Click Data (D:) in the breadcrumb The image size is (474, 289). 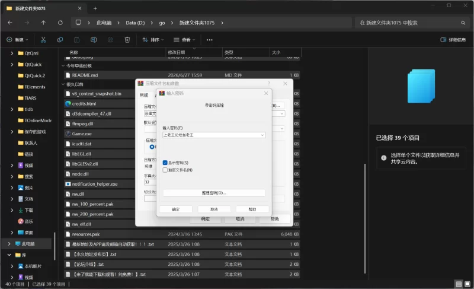tap(135, 23)
